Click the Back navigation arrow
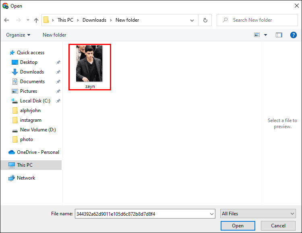Image resolution: width=302 pixels, height=233 pixels. pyautogui.click(x=7, y=20)
